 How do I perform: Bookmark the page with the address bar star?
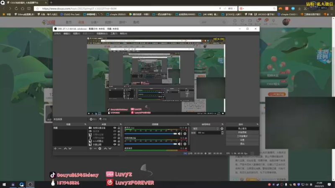[x=38, y=8]
